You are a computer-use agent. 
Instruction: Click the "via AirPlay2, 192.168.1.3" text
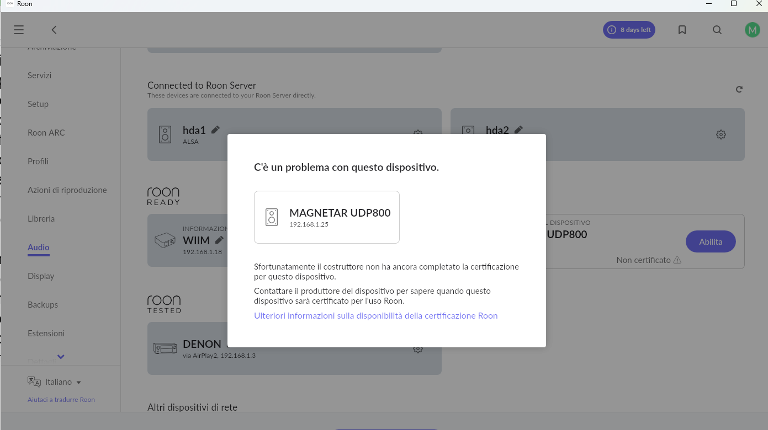[x=219, y=356]
